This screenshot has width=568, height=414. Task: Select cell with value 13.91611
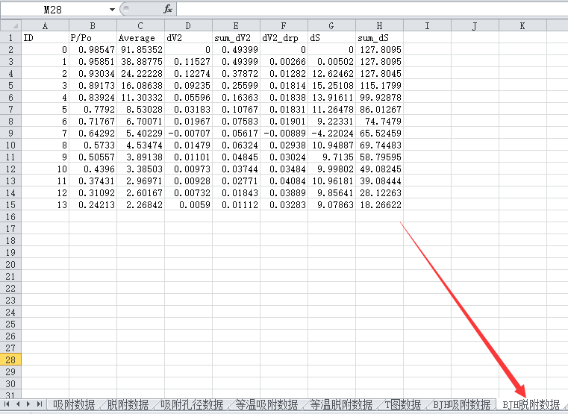click(332, 98)
